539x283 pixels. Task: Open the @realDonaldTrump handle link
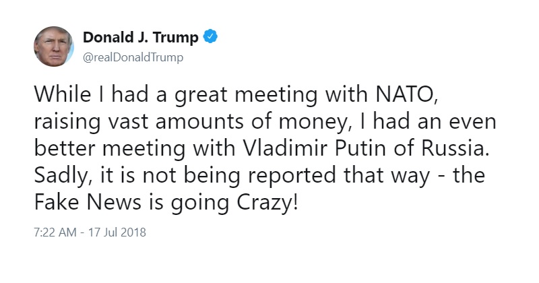coord(133,57)
